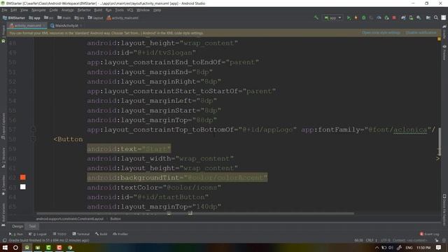Open the Logcat tool window
The width and height of the screenshot is (448, 252).
point(37,234)
